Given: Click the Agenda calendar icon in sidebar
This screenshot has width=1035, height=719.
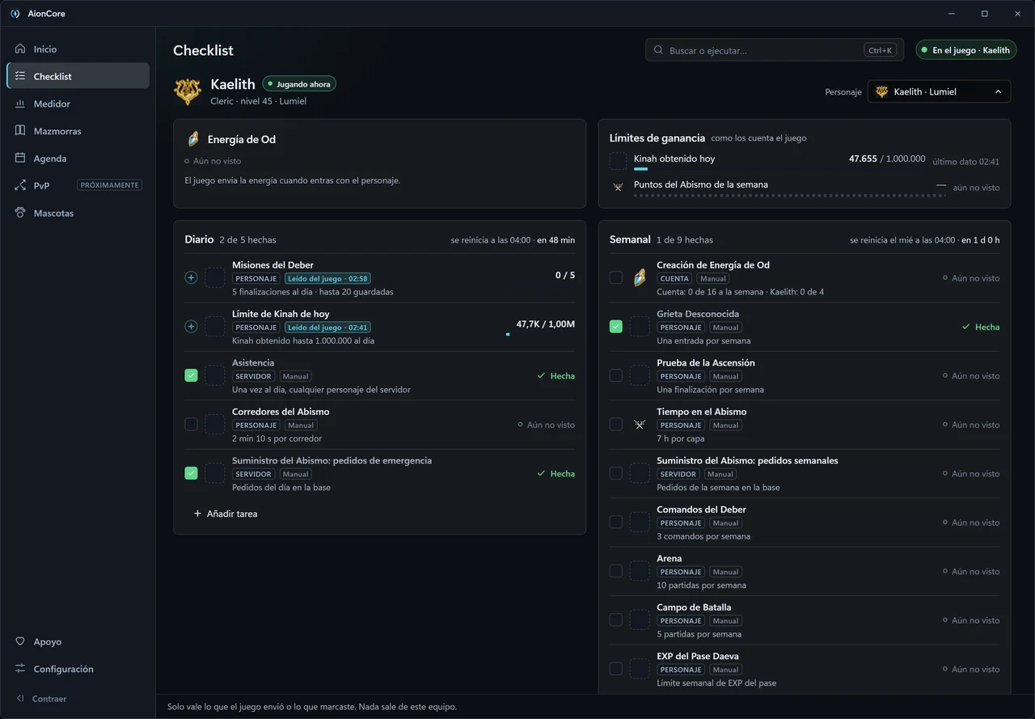Looking at the screenshot, I should coord(20,159).
